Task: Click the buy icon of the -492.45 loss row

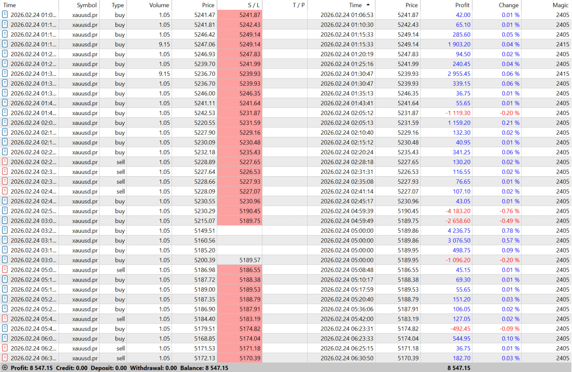Action: coord(5,329)
